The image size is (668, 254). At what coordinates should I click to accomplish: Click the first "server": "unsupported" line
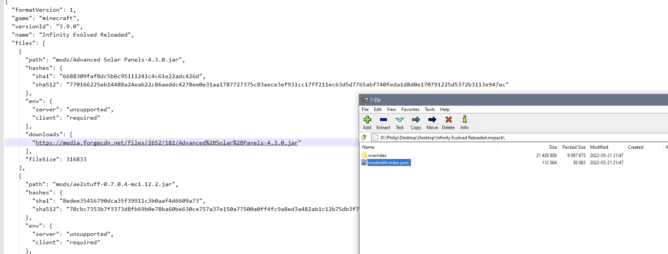(x=73, y=109)
